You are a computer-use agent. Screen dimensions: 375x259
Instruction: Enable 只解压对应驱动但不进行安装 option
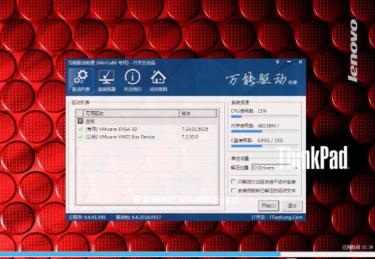233,182
